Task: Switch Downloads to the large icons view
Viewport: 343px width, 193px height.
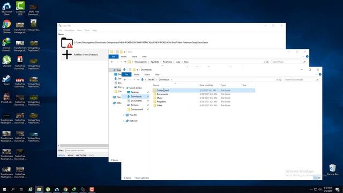Action: (x=319, y=178)
